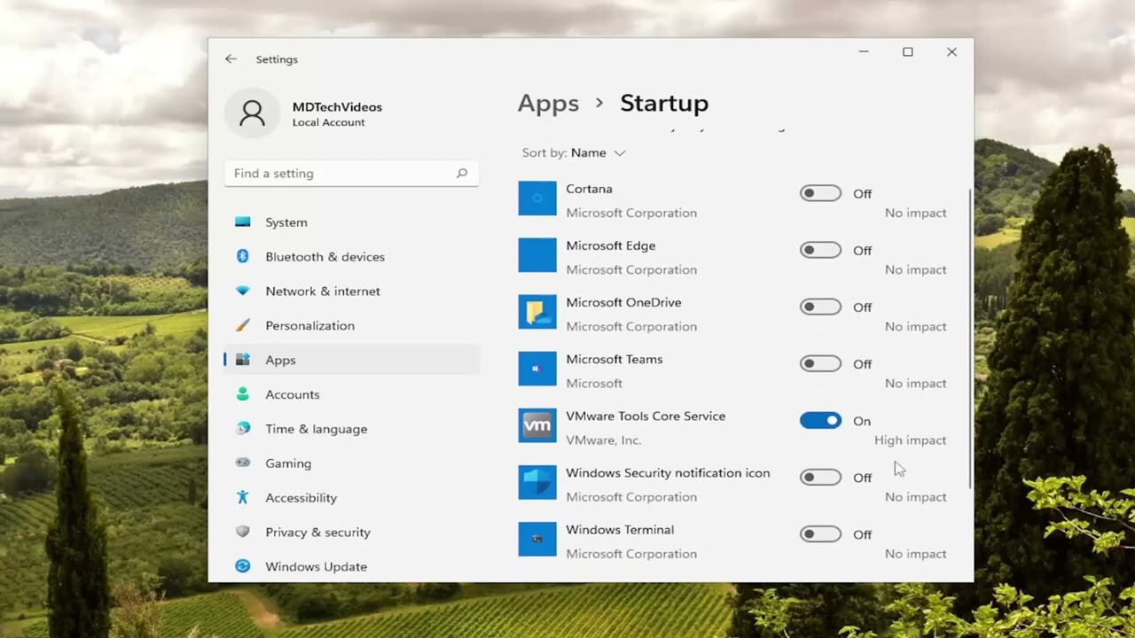Click the Microsoft Teams app icon
The width and height of the screenshot is (1135, 638).
(537, 370)
